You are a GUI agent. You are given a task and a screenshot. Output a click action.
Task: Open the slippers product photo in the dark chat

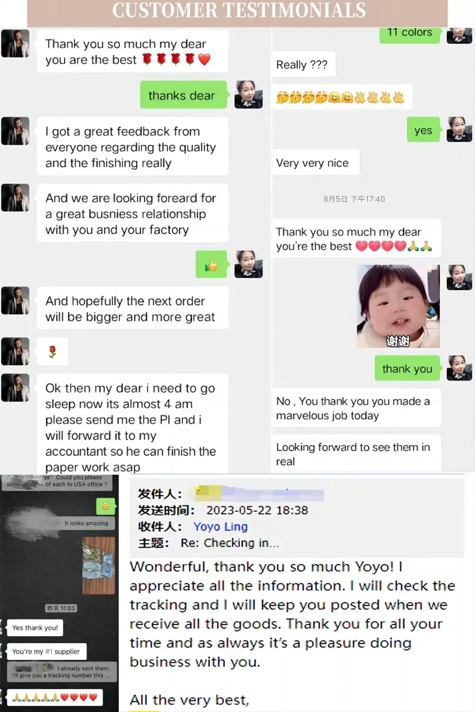coord(98,566)
